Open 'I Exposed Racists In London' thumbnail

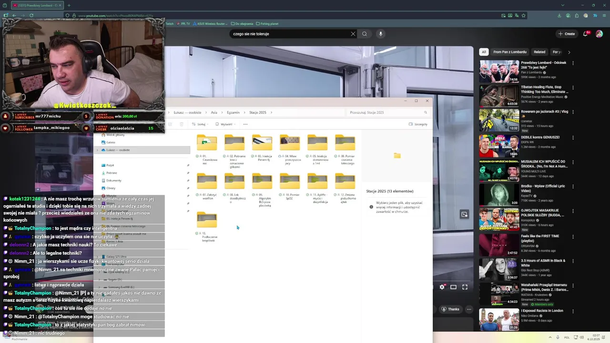pos(499,319)
